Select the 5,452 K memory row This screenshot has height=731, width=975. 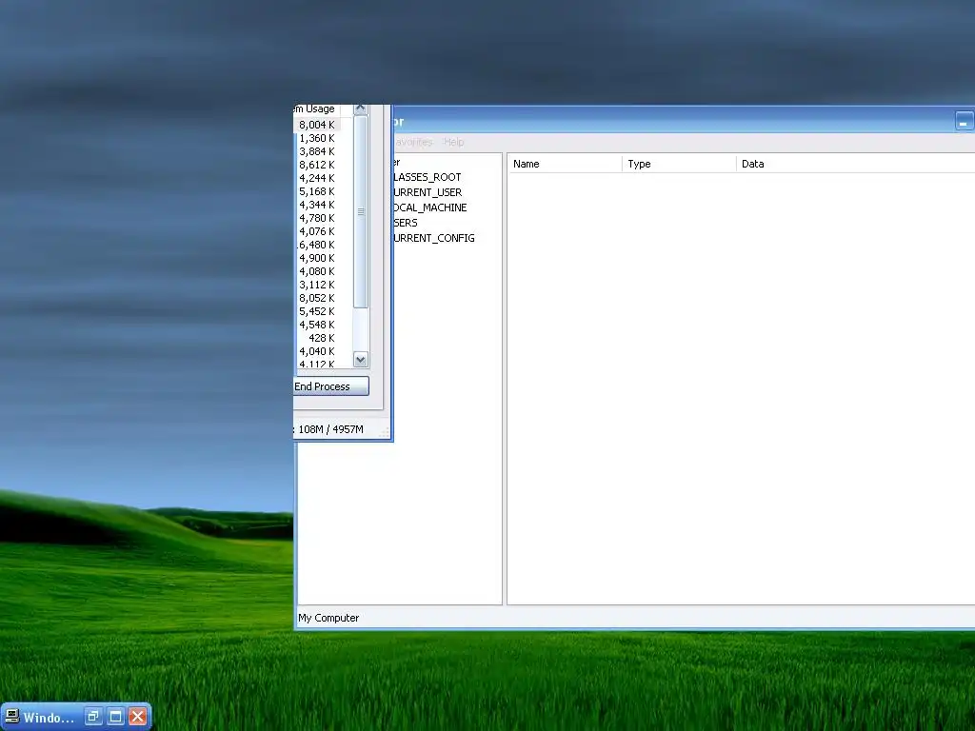point(317,311)
